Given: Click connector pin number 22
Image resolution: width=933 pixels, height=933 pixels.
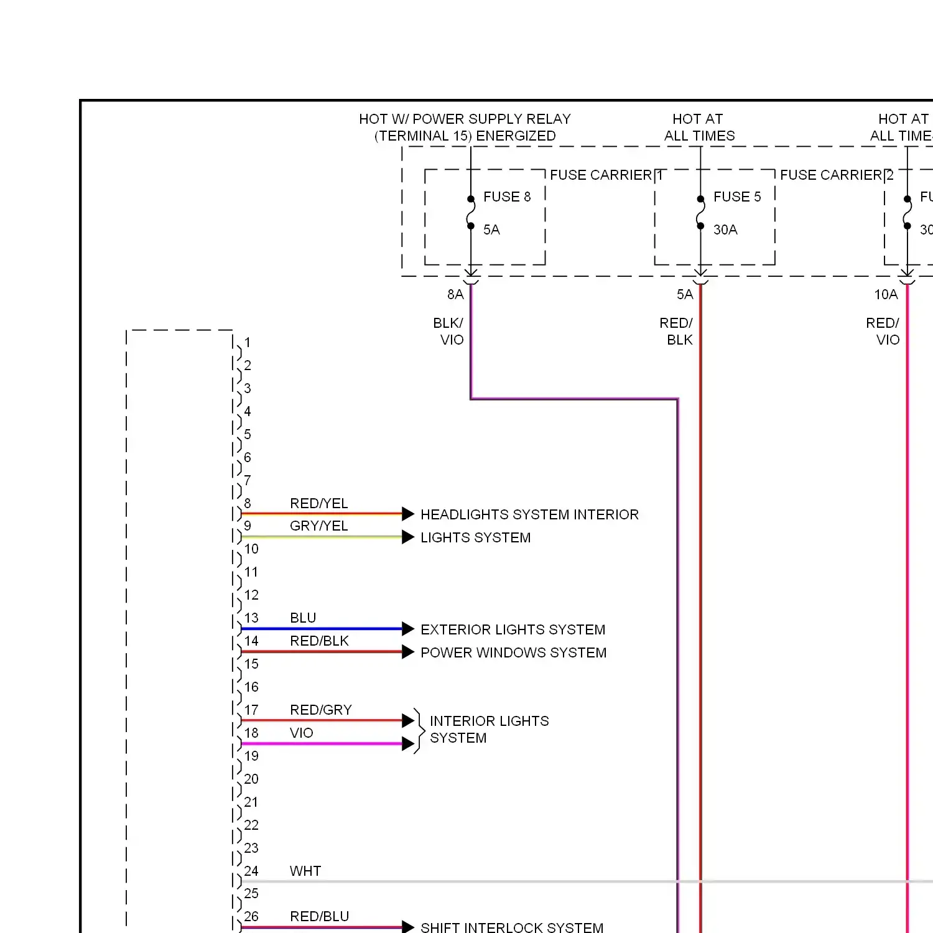Looking at the screenshot, I should [x=251, y=825].
